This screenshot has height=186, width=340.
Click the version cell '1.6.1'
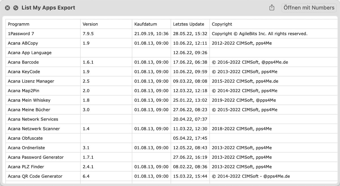click(x=106, y=62)
